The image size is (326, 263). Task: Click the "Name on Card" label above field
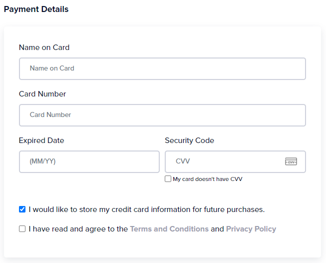tap(44, 47)
